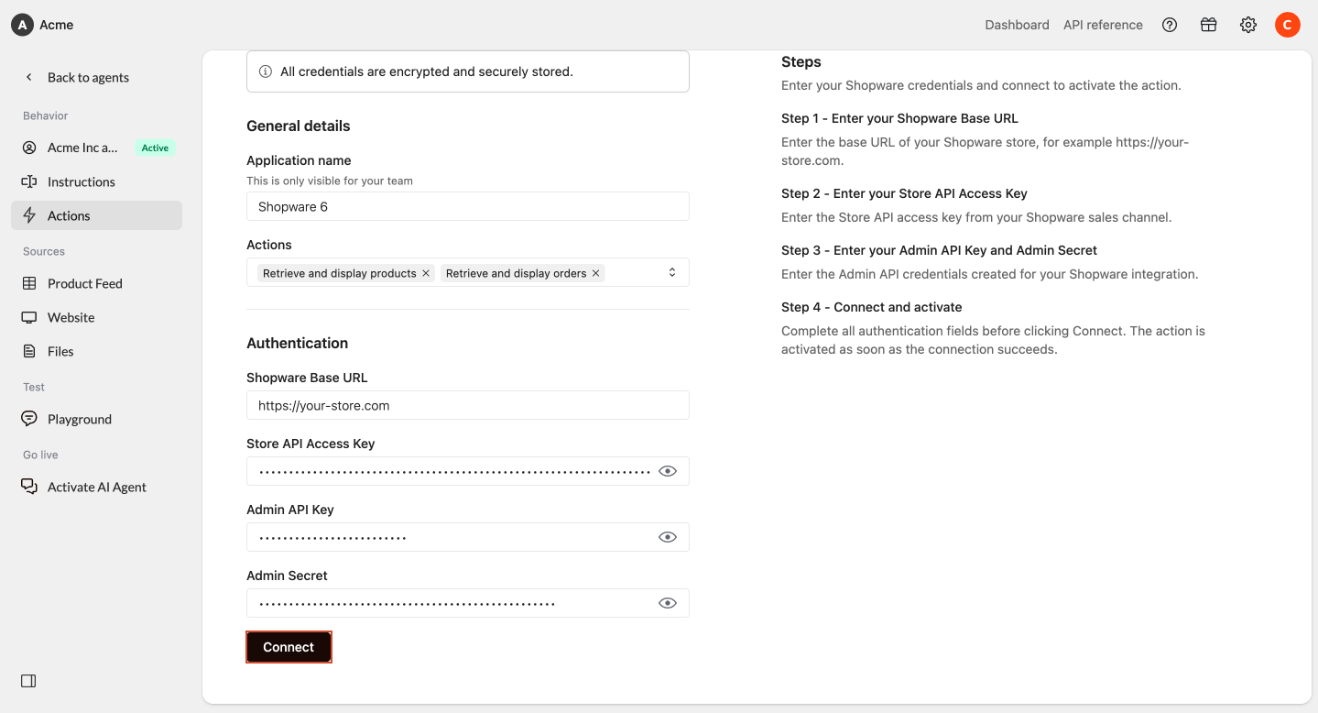Image resolution: width=1318 pixels, height=713 pixels.
Task: Reveal the Store API Access Key
Action: [668, 471]
